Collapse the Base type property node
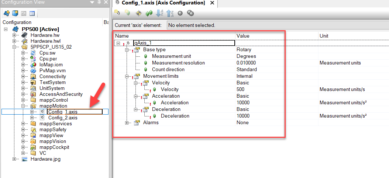Screen dimensions: 389x178 [127, 49]
